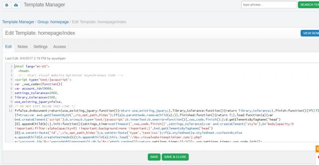This screenshot has width=319, height=165.
Task: Click the View Rendered button
Action: click(310, 33)
